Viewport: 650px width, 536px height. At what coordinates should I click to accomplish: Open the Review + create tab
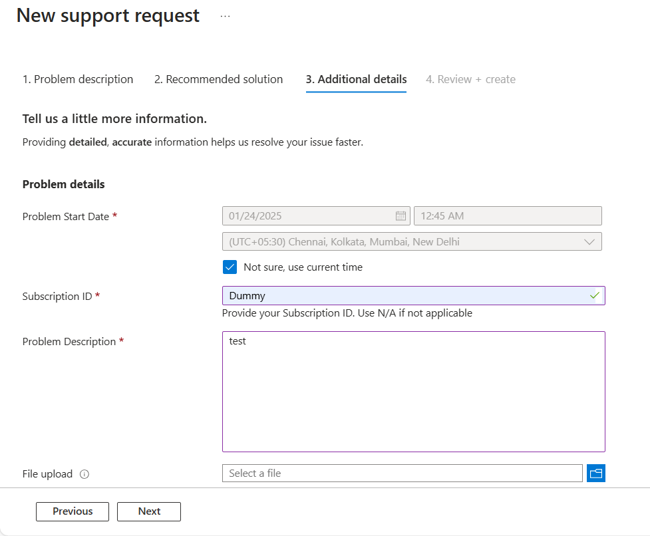coord(470,79)
